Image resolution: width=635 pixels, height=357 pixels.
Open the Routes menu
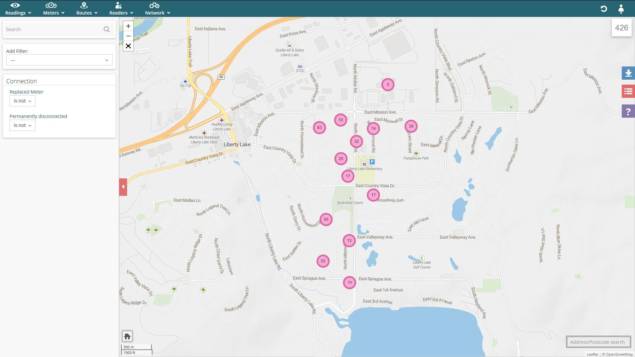(87, 9)
